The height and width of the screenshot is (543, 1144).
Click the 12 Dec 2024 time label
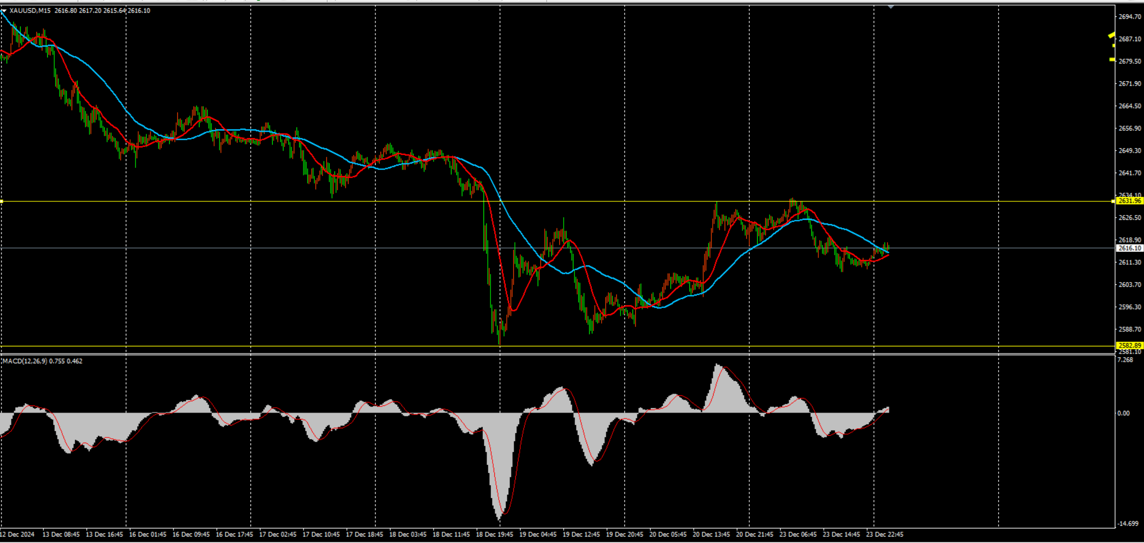17,534
